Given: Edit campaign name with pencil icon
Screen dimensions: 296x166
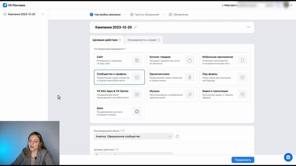Looking at the screenshot, I should coord(135,27).
